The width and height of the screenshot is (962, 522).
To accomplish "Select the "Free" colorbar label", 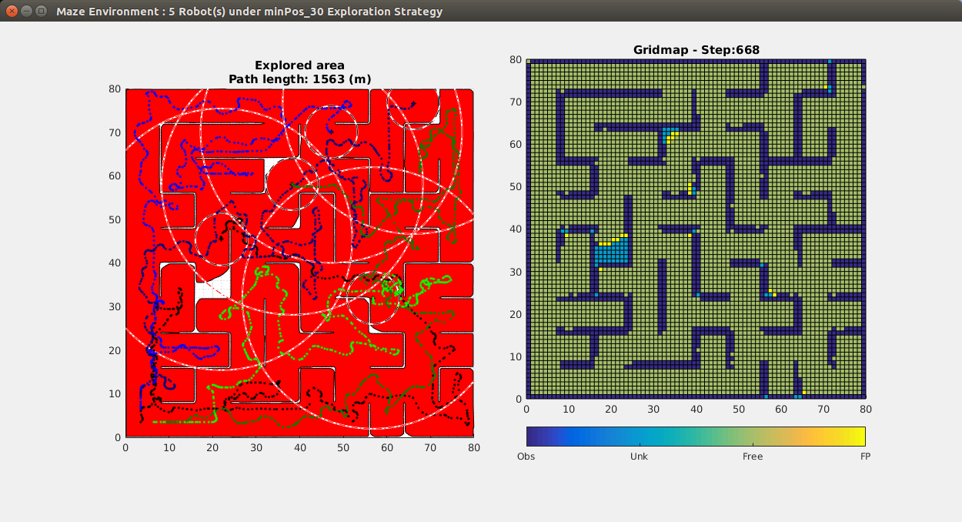I will (x=752, y=457).
